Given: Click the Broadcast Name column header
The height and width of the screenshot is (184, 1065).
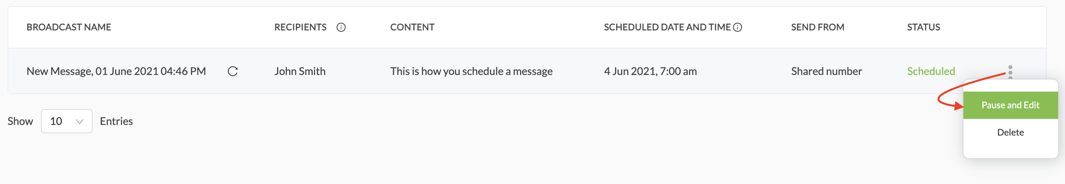Looking at the screenshot, I should tap(69, 27).
